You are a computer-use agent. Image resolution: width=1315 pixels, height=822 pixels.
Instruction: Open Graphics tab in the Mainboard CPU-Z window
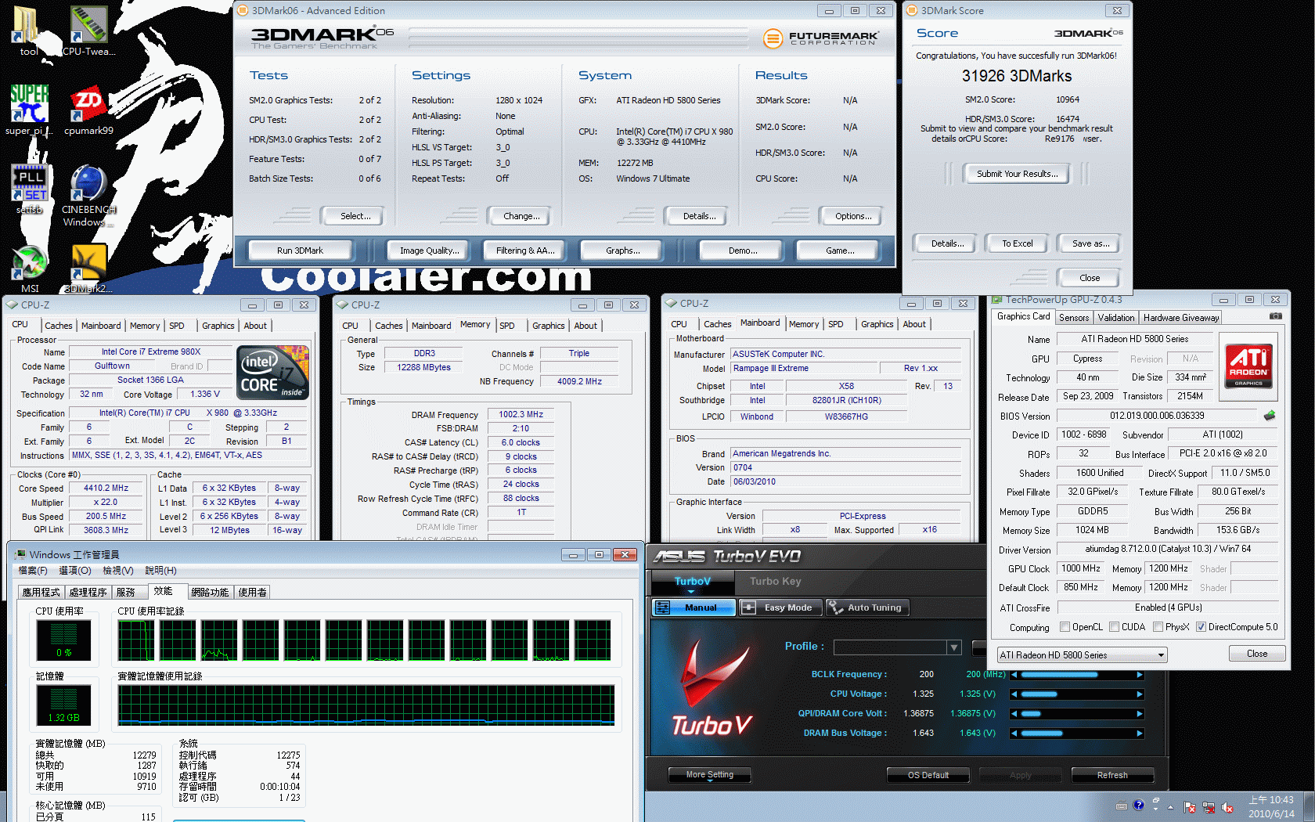click(877, 324)
